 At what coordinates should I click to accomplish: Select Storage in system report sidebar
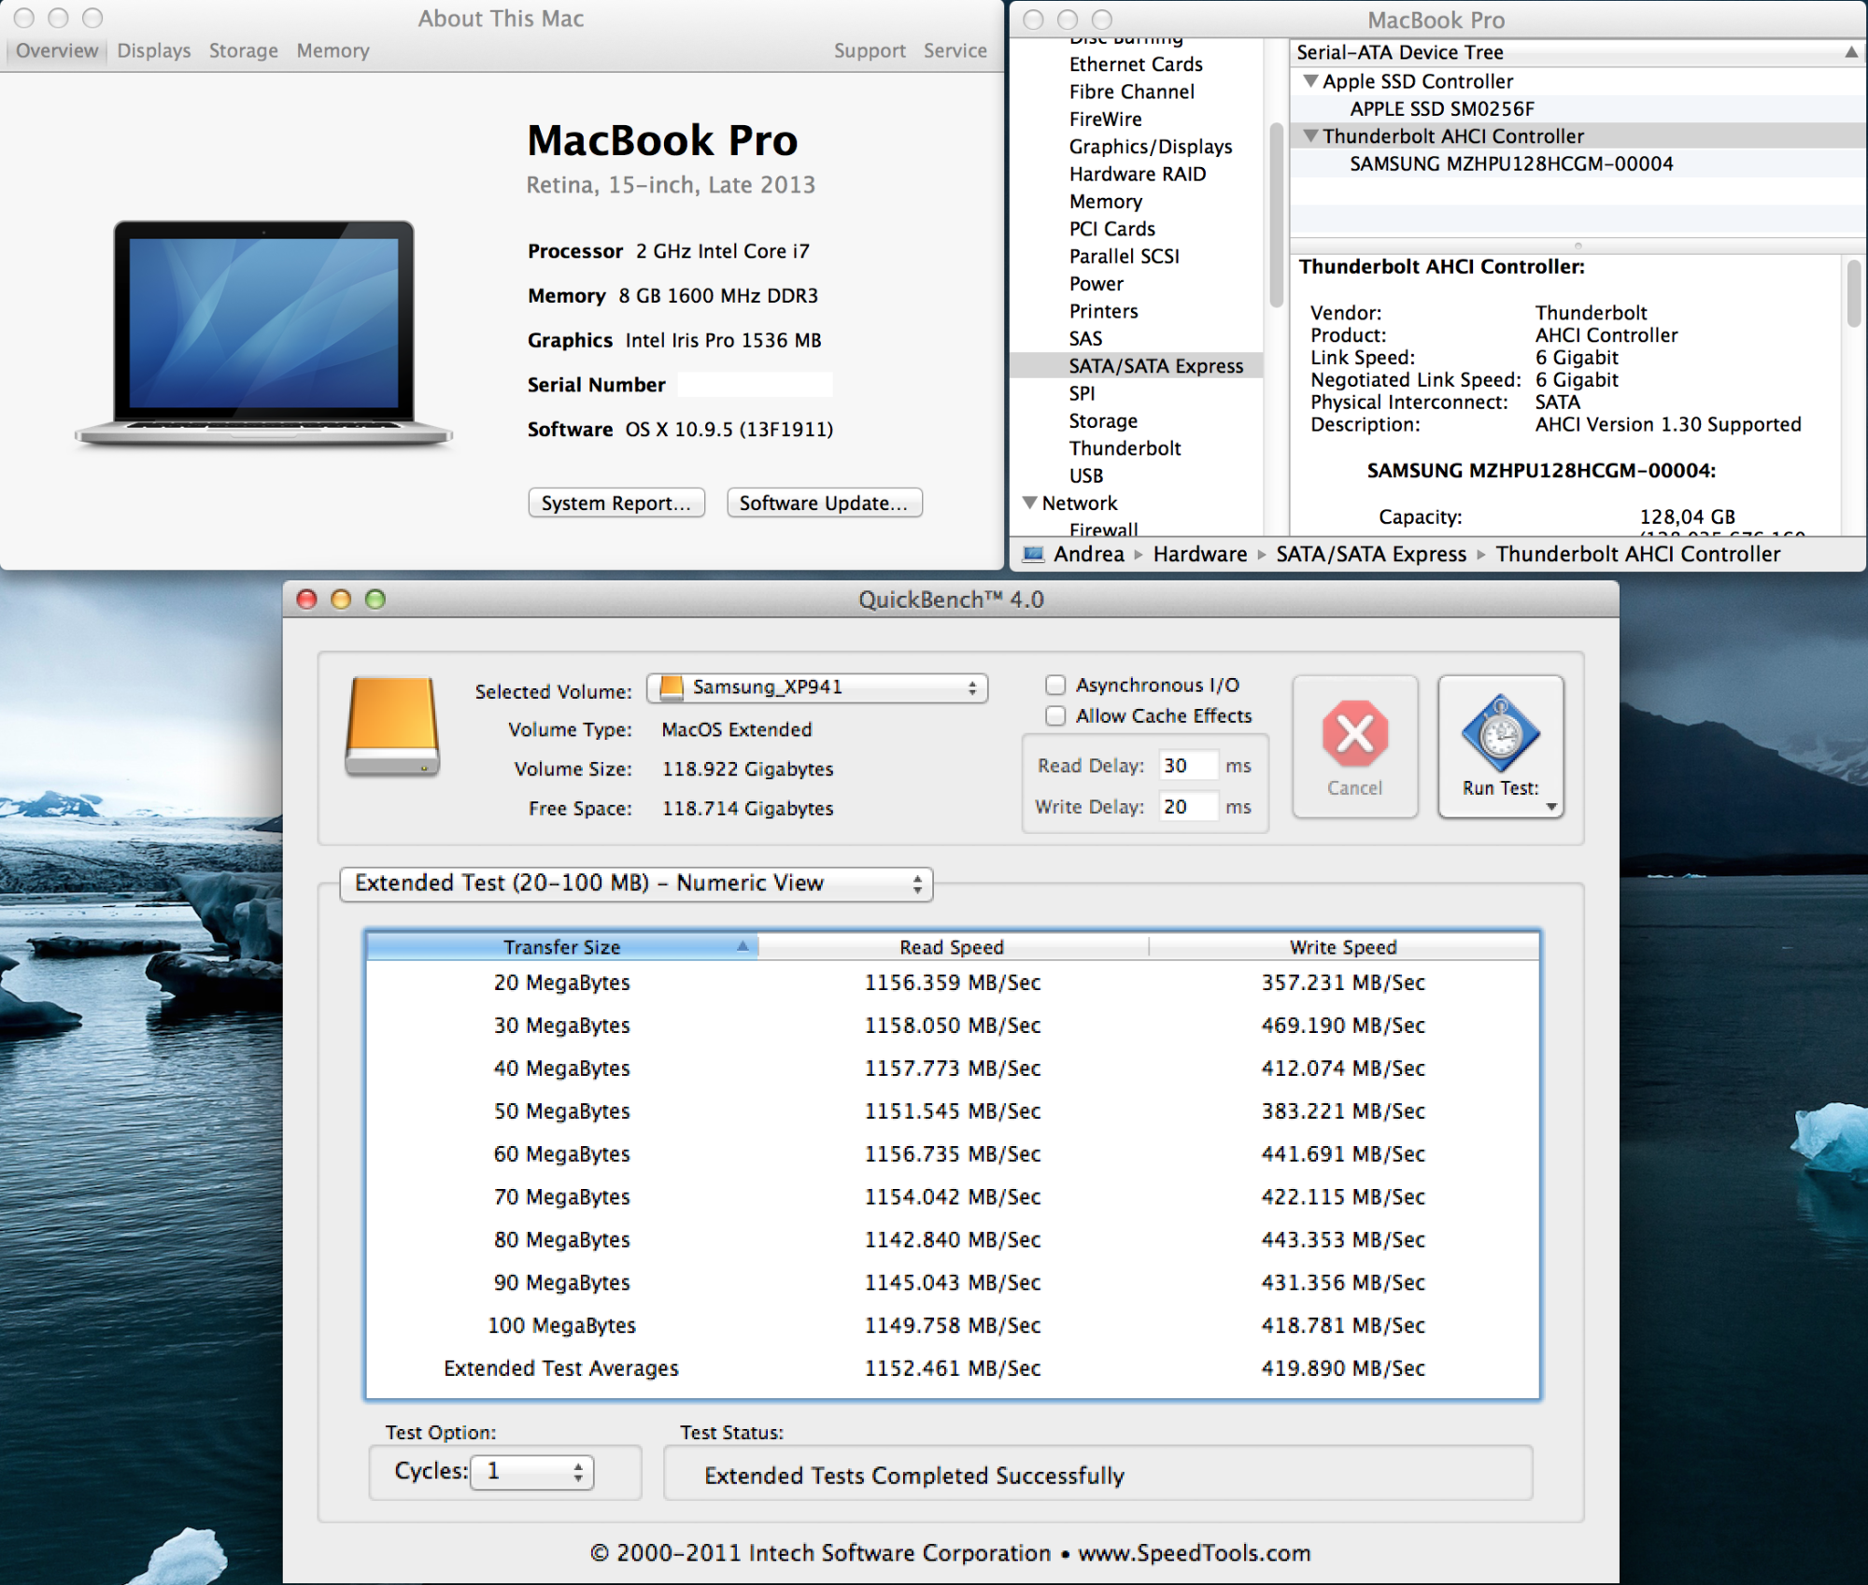pyautogui.click(x=1103, y=421)
